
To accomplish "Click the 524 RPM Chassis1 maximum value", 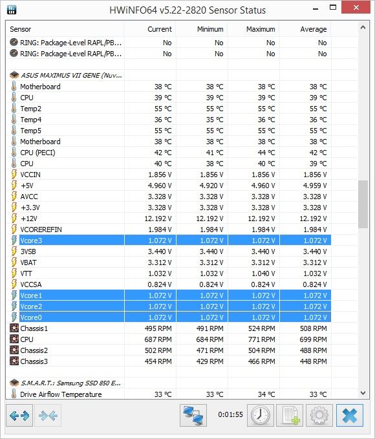I will (262, 328).
